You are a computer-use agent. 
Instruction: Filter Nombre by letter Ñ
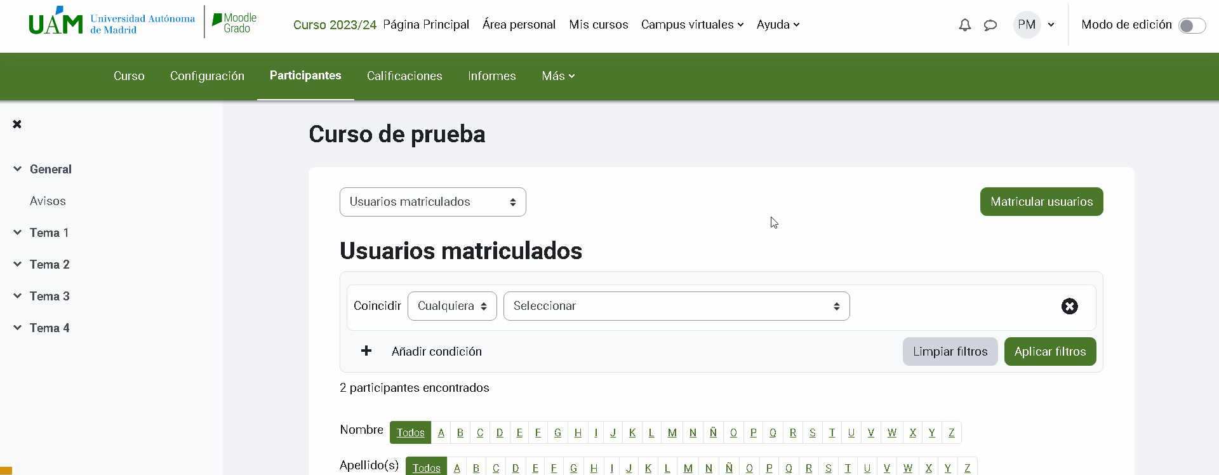coord(713,432)
